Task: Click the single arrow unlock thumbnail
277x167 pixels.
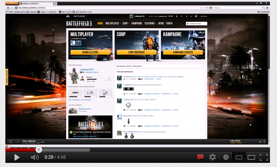Action: [x=90, y=93]
